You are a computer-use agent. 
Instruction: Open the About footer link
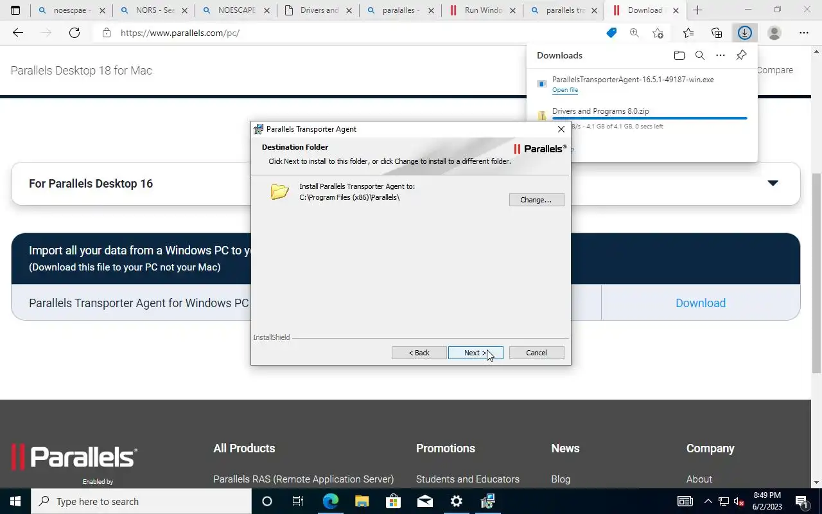699,479
